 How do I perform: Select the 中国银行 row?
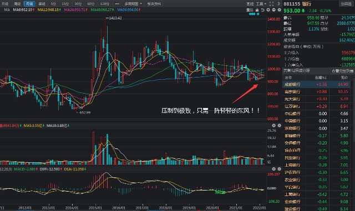click(x=316, y=121)
